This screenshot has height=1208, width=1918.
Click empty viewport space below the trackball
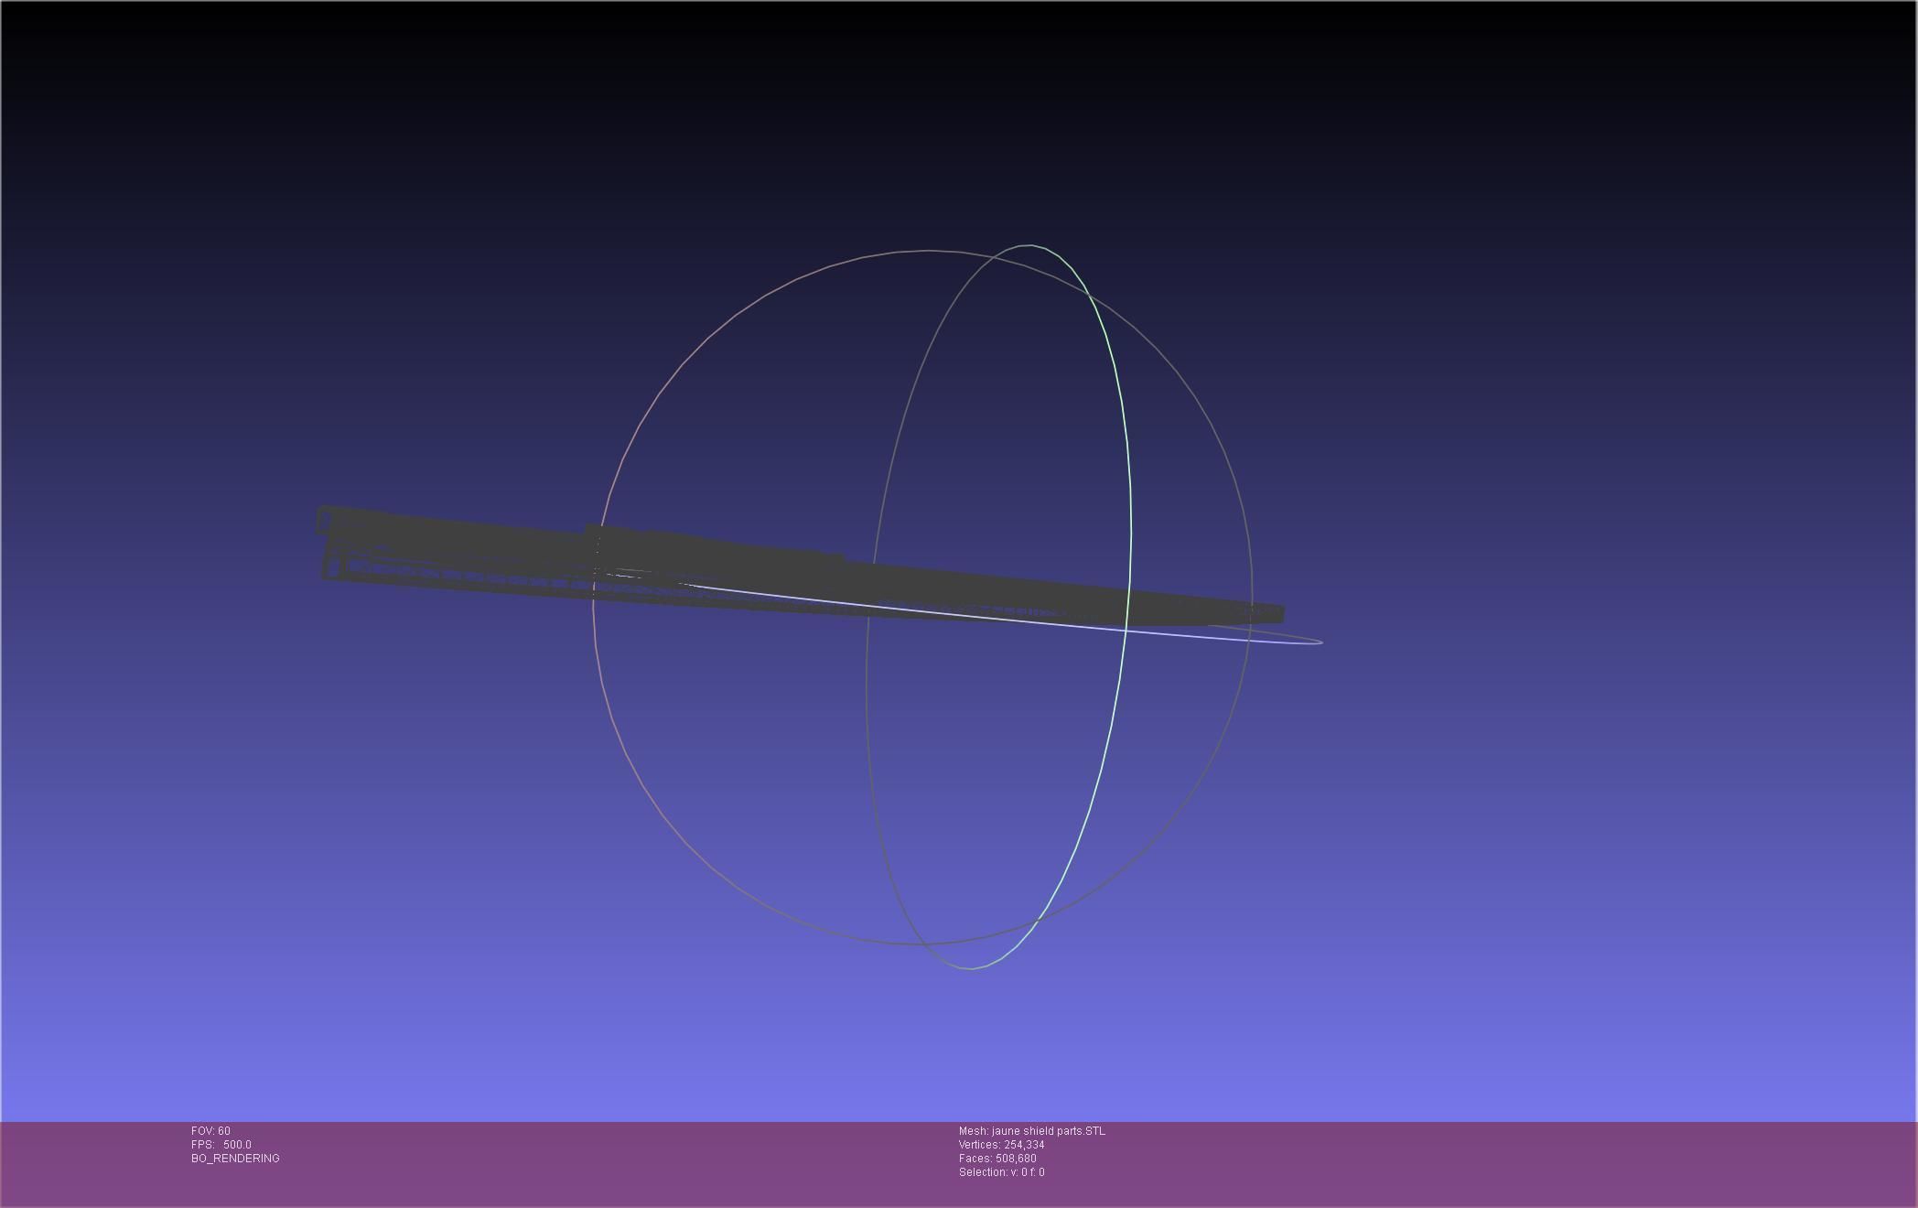click(924, 1043)
